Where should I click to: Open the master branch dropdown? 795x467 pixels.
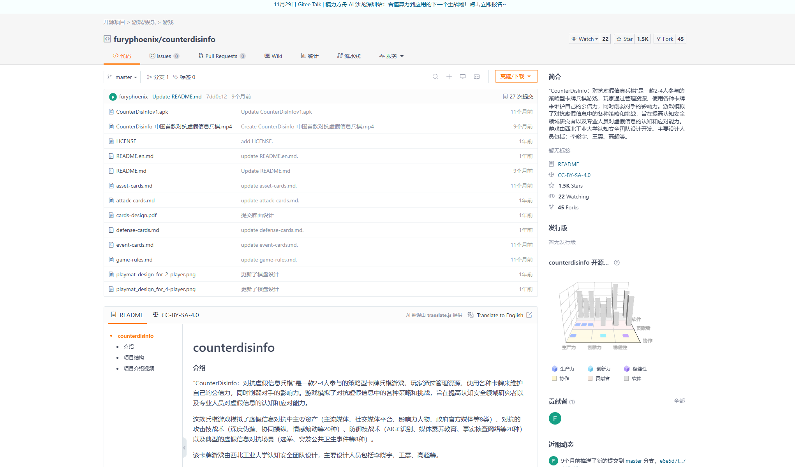click(122, 77)
